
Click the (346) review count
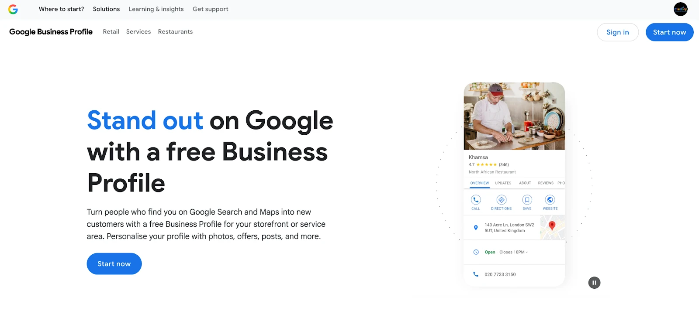click(504, 165)
